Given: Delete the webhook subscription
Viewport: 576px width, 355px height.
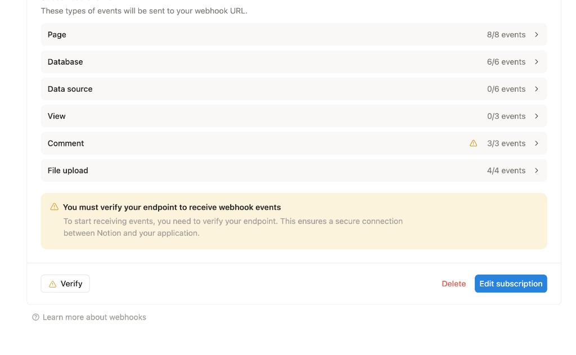Looking at the screenshot, I should coord(454,284).
